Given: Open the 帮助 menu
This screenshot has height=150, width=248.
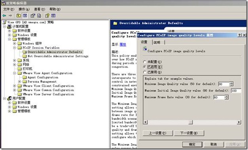Looking at the screenshot, I should 55,9.
